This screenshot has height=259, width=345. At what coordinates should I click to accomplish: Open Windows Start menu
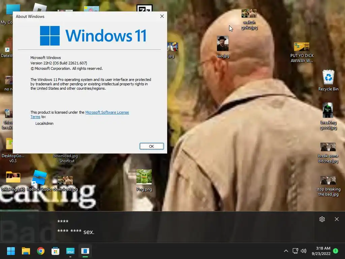pos(11,251)
